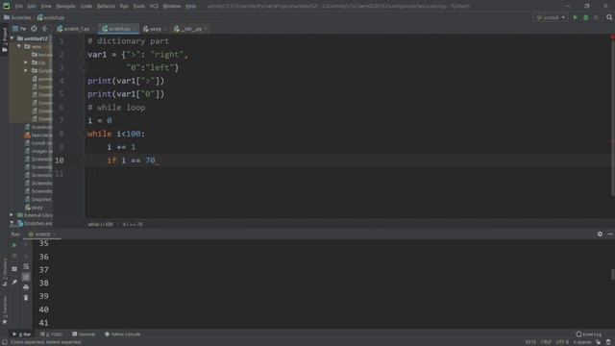Select External Libraries in project tree
The width and height of the screenshot is (615, 346).
click(35, 215)
